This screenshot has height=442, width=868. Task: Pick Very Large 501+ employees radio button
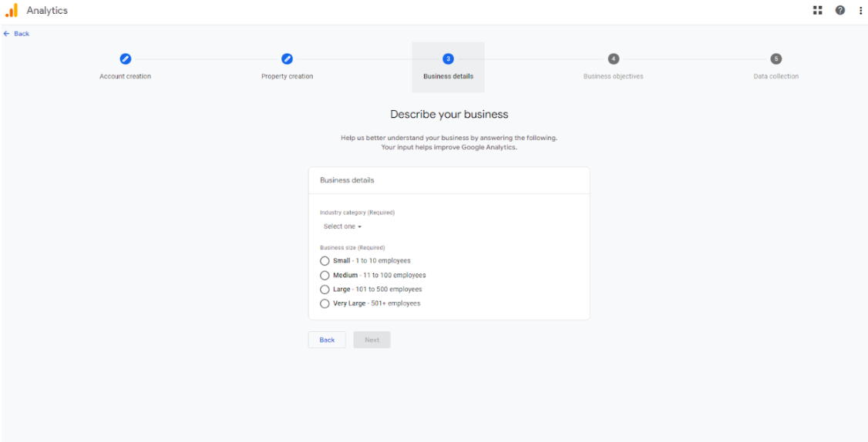pos(325,303)
